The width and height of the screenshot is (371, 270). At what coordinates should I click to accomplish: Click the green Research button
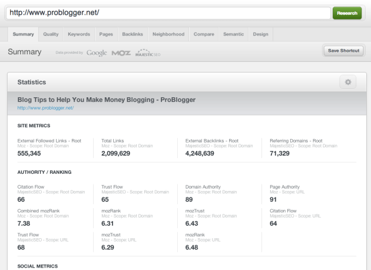[x=347, y=13]
